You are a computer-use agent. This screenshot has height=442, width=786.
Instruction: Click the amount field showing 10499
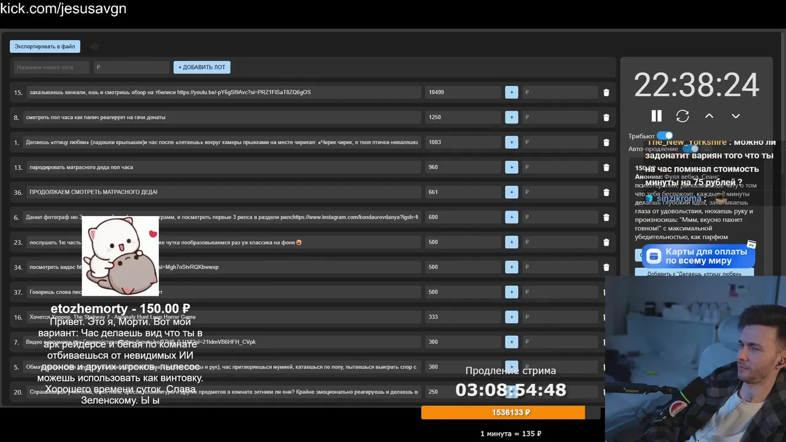click(464, 92)
